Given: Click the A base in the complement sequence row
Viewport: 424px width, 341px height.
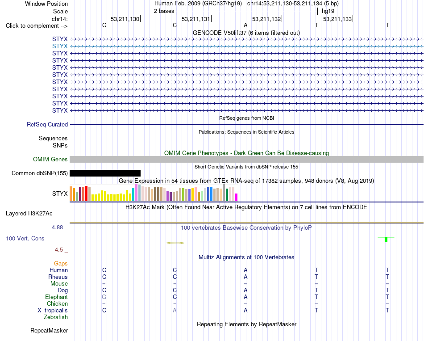Looking at the screenshot, I should (245, 25).
